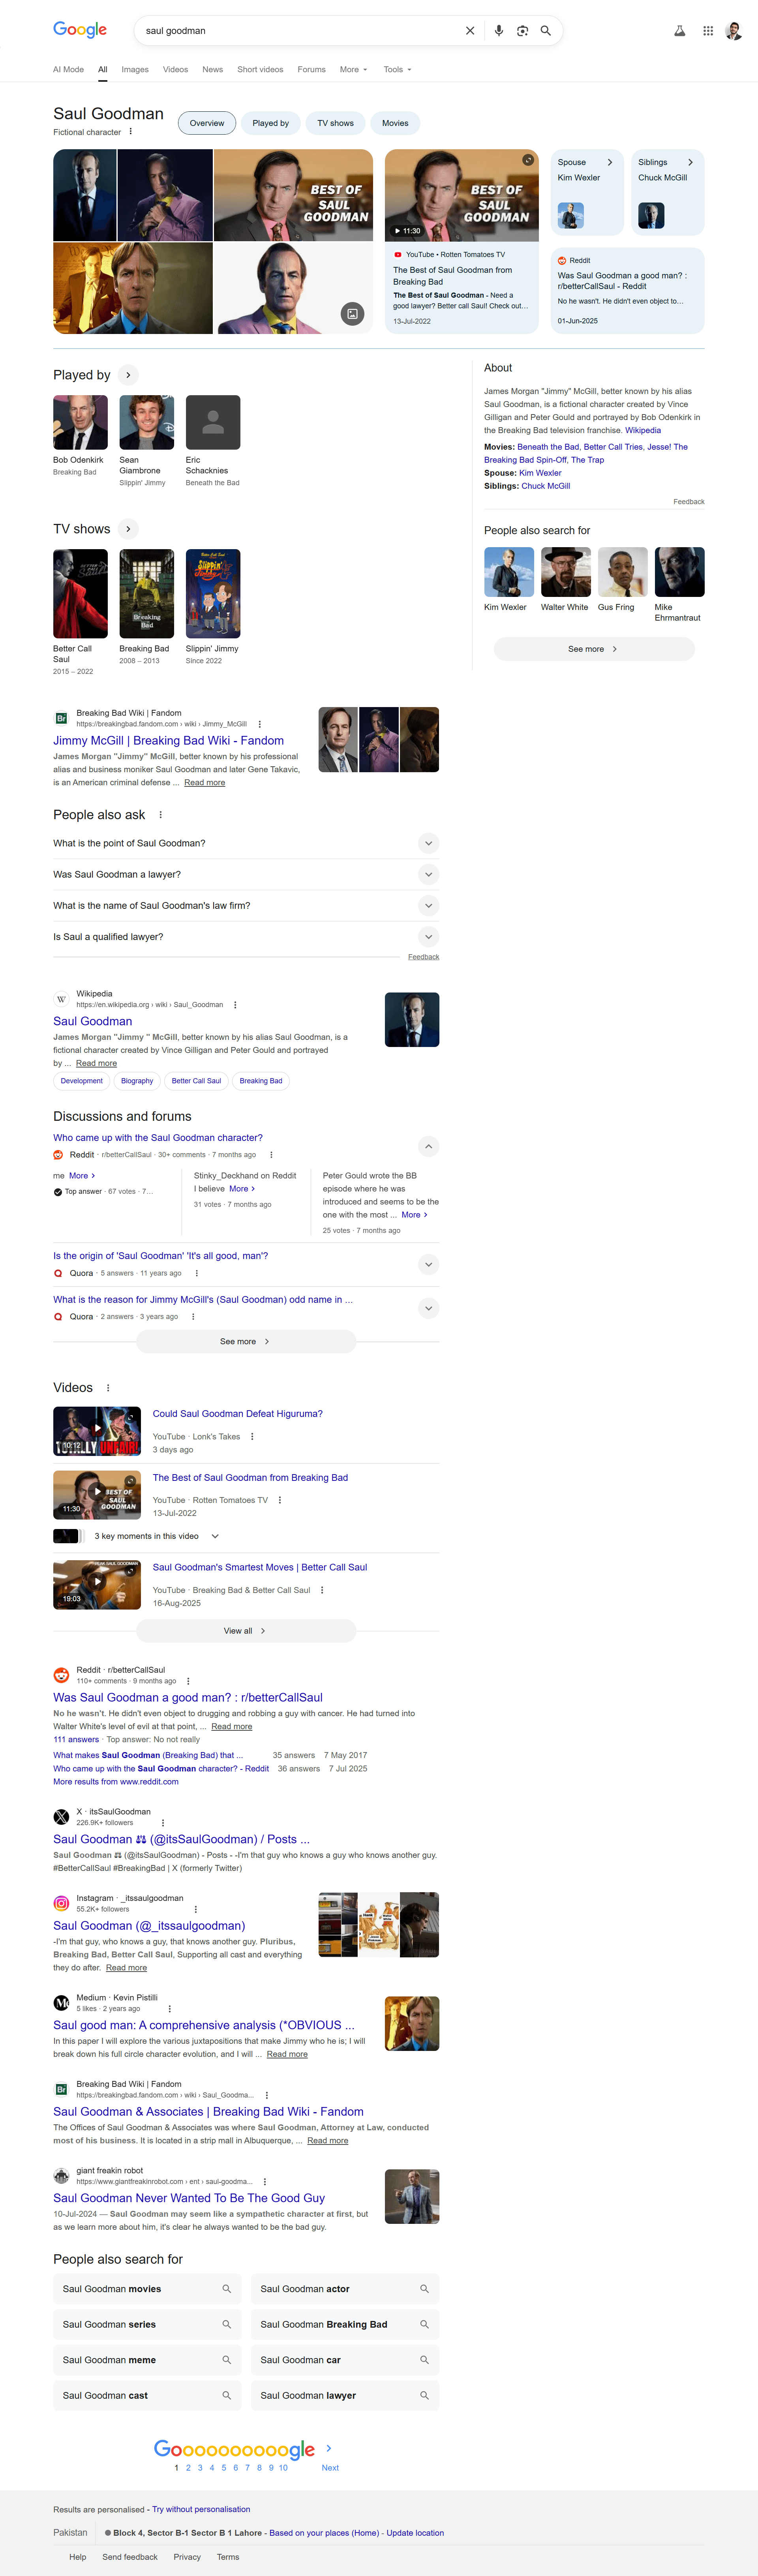Collapse the 'Who came up with' discussion
Screen dimensions: 758x2576
pos(428,1146)
